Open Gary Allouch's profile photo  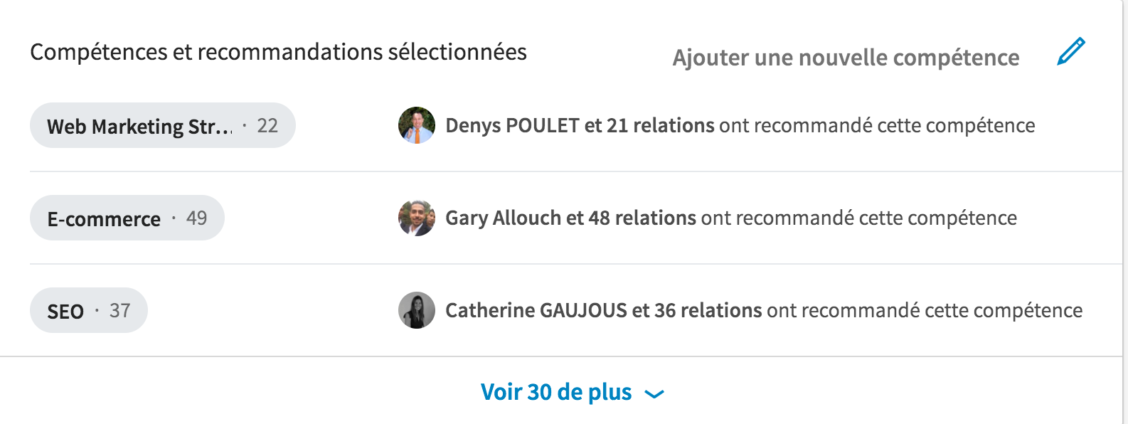[x=417, y=218]
